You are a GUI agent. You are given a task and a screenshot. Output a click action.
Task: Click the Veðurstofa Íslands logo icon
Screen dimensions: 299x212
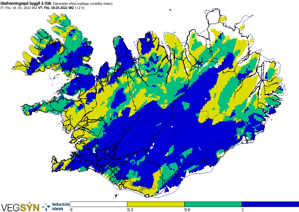click(x=46, y=207)
